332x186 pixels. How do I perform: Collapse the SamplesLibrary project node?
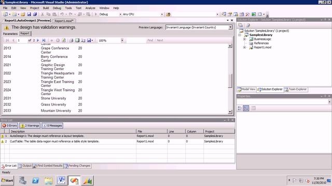click(x=240, y=35)
